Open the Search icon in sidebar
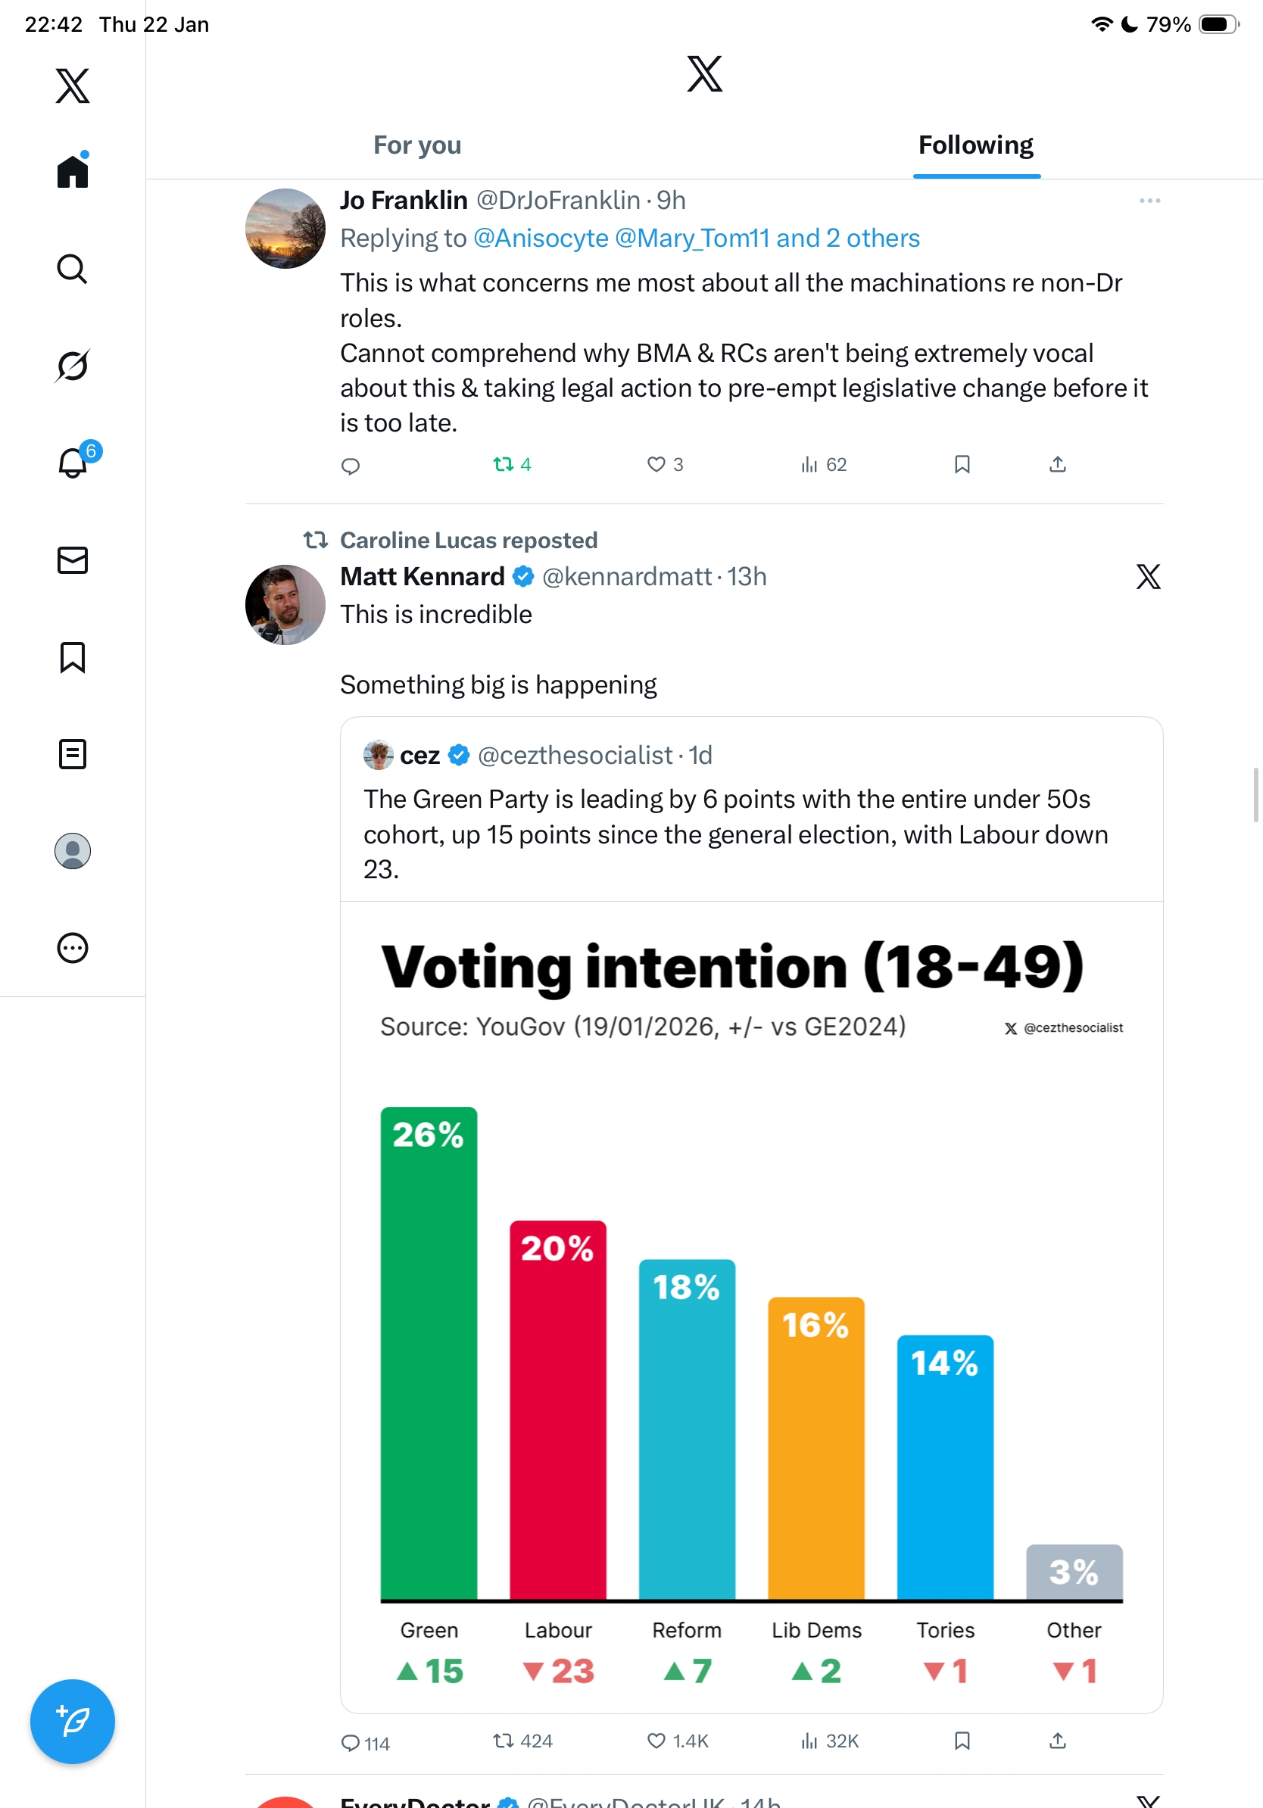1263x1808 pixels. (x=73, y=270)
